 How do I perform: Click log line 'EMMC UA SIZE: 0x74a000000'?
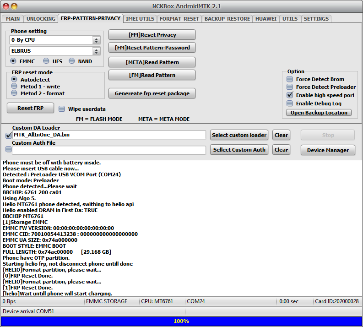pos(40,240)
